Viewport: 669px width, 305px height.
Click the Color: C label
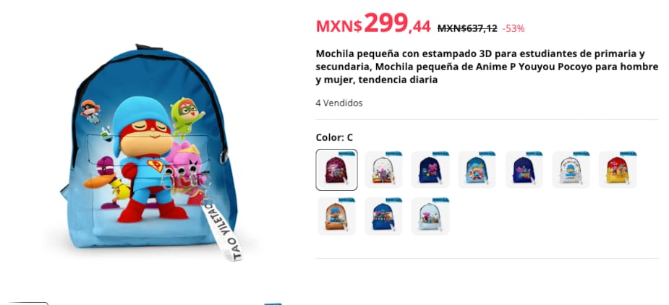click(334, 137)
